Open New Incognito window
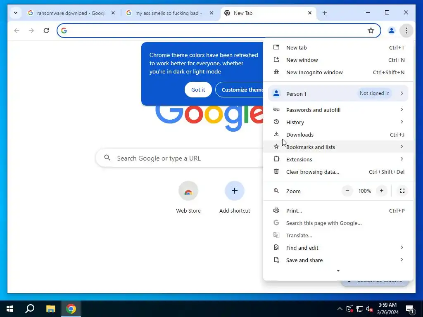The width and height of the screenshot is (423, 317). (x=338, y=73)
